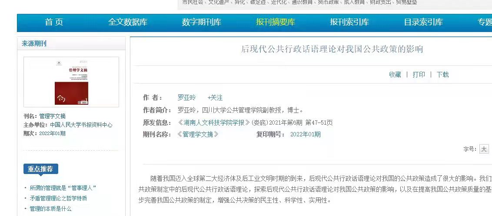492x216 pixels.
Task: Open recommended article 管理的本质是什么
Action: point(50,209)
